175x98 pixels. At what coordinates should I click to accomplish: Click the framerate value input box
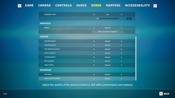(x=129, y=18)
